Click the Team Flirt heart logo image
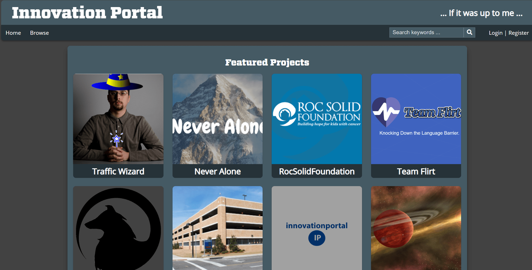532x270 pixels. [416, 119]
